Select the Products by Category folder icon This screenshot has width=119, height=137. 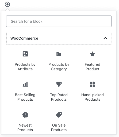pyautogui.click(x=59, y=54)
